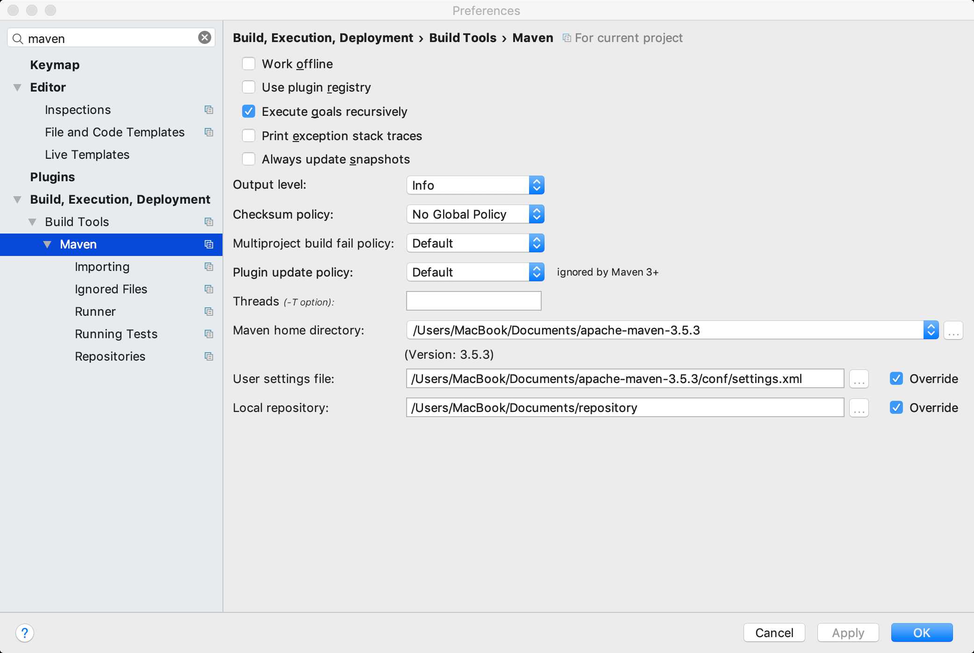Collapse the Editor tree section
This screenshot has height=653, width=974.
pos(17,87)
